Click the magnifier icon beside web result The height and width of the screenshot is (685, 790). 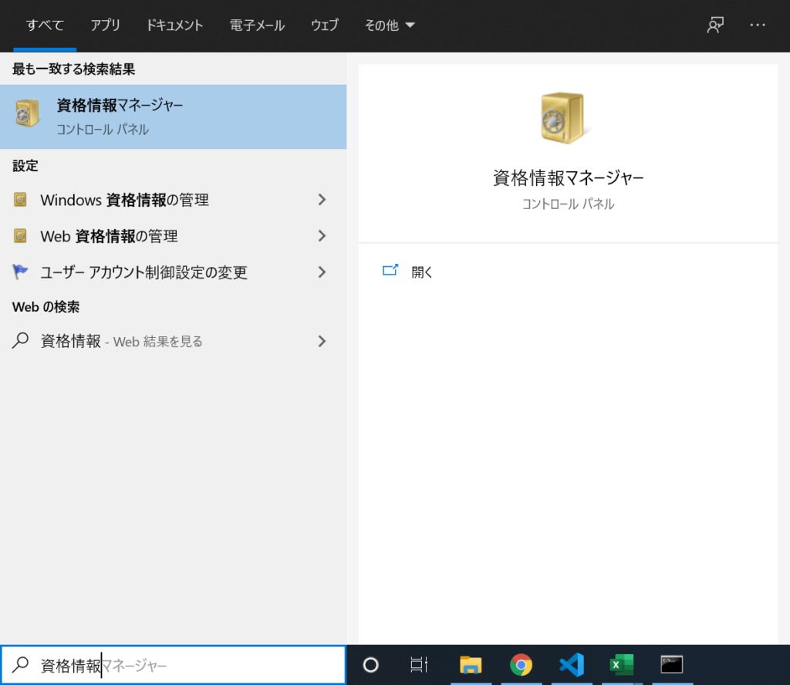tap(20, 341)
